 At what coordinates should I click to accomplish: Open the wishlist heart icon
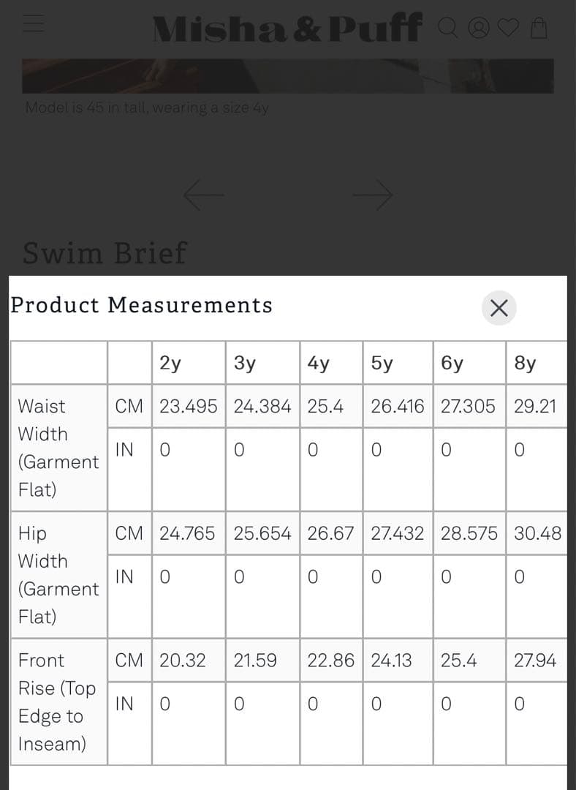click(x=508, y=28)
